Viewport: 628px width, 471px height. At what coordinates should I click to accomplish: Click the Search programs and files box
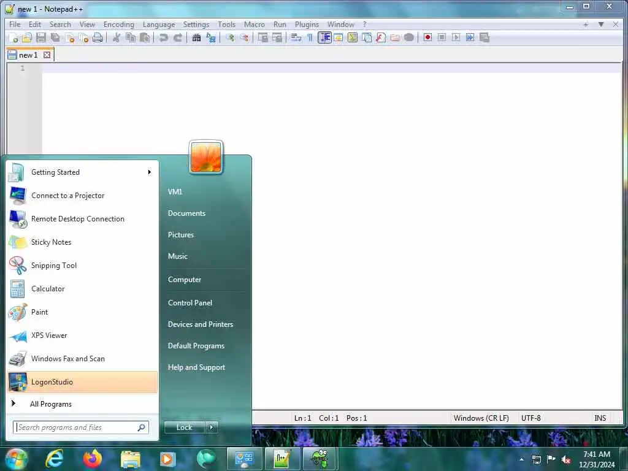[x=81, y=427]
